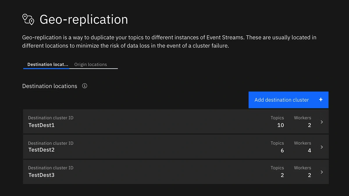Select the TestDest2 cluster name
349x196 pixels.
coord(41,150)
